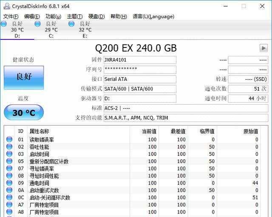The image size is (272, 217).
Task: Click the 良好 health status button
Action: click(24, 78)
